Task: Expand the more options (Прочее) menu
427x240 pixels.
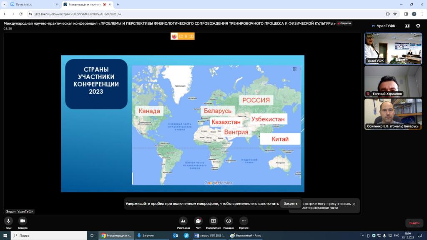Action: coord(244,221)
